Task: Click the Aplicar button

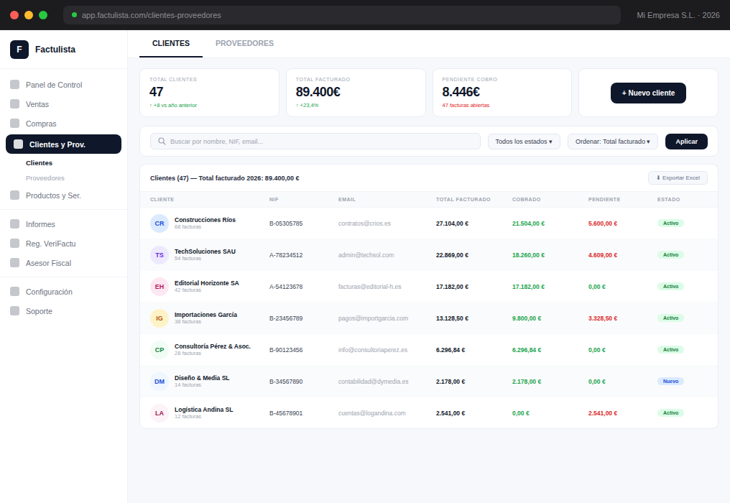Action: [686, 142]
